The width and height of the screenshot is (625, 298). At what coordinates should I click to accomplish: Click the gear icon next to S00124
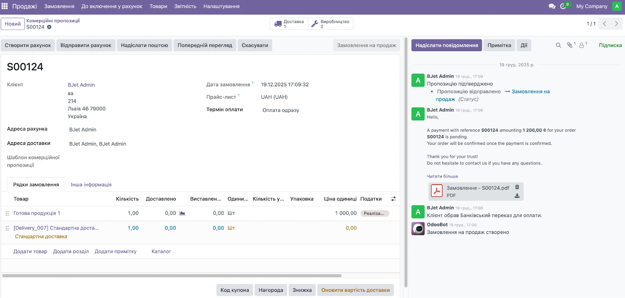[x=49, y=27]
